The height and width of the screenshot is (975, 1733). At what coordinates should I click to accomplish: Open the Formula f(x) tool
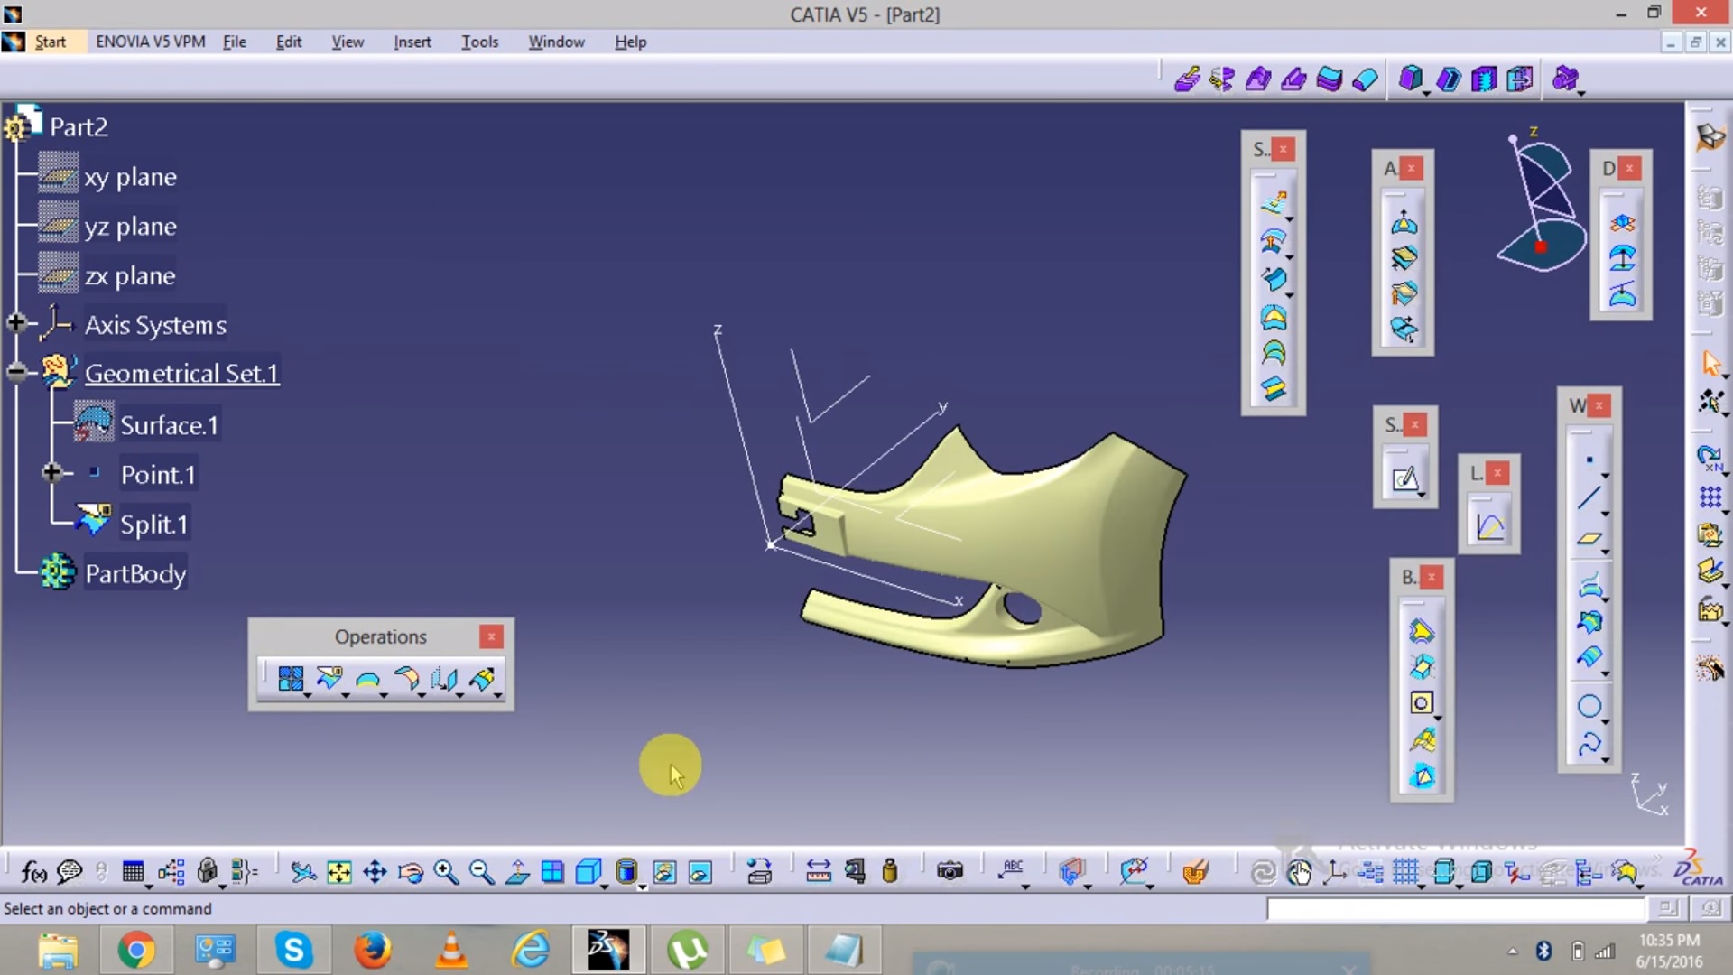pyautogui.click(x=33, y=871)
